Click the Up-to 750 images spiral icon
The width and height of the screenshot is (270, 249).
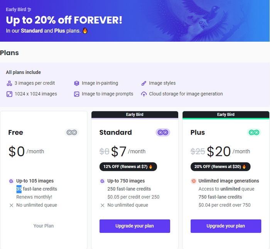click(102, 181)
